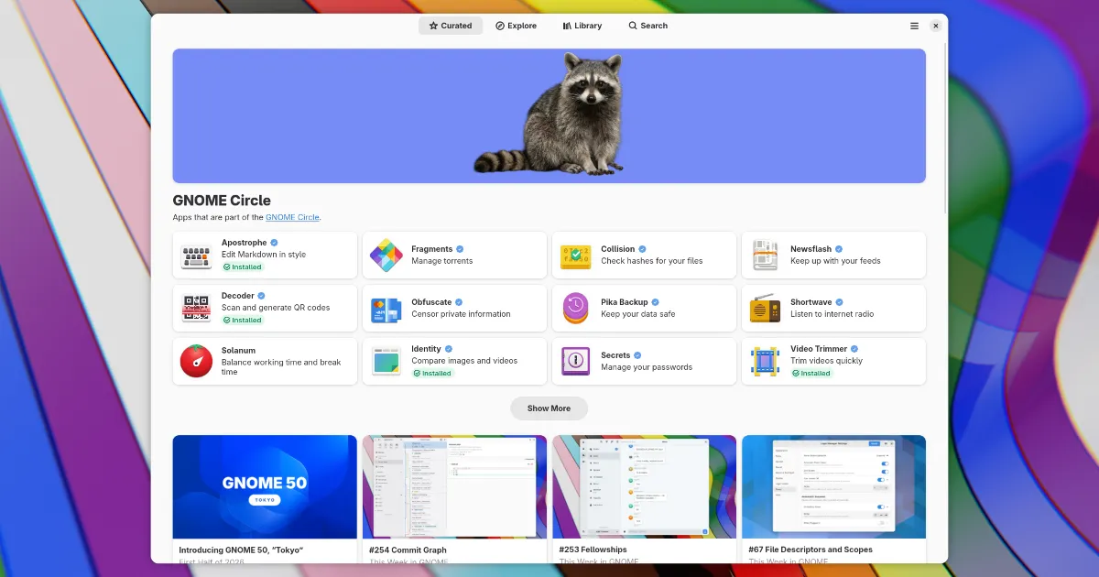Viewport: 1099px width, 577px height.
Task: Click '#254 Commit Graph' article title
Action: click(408, 550)
